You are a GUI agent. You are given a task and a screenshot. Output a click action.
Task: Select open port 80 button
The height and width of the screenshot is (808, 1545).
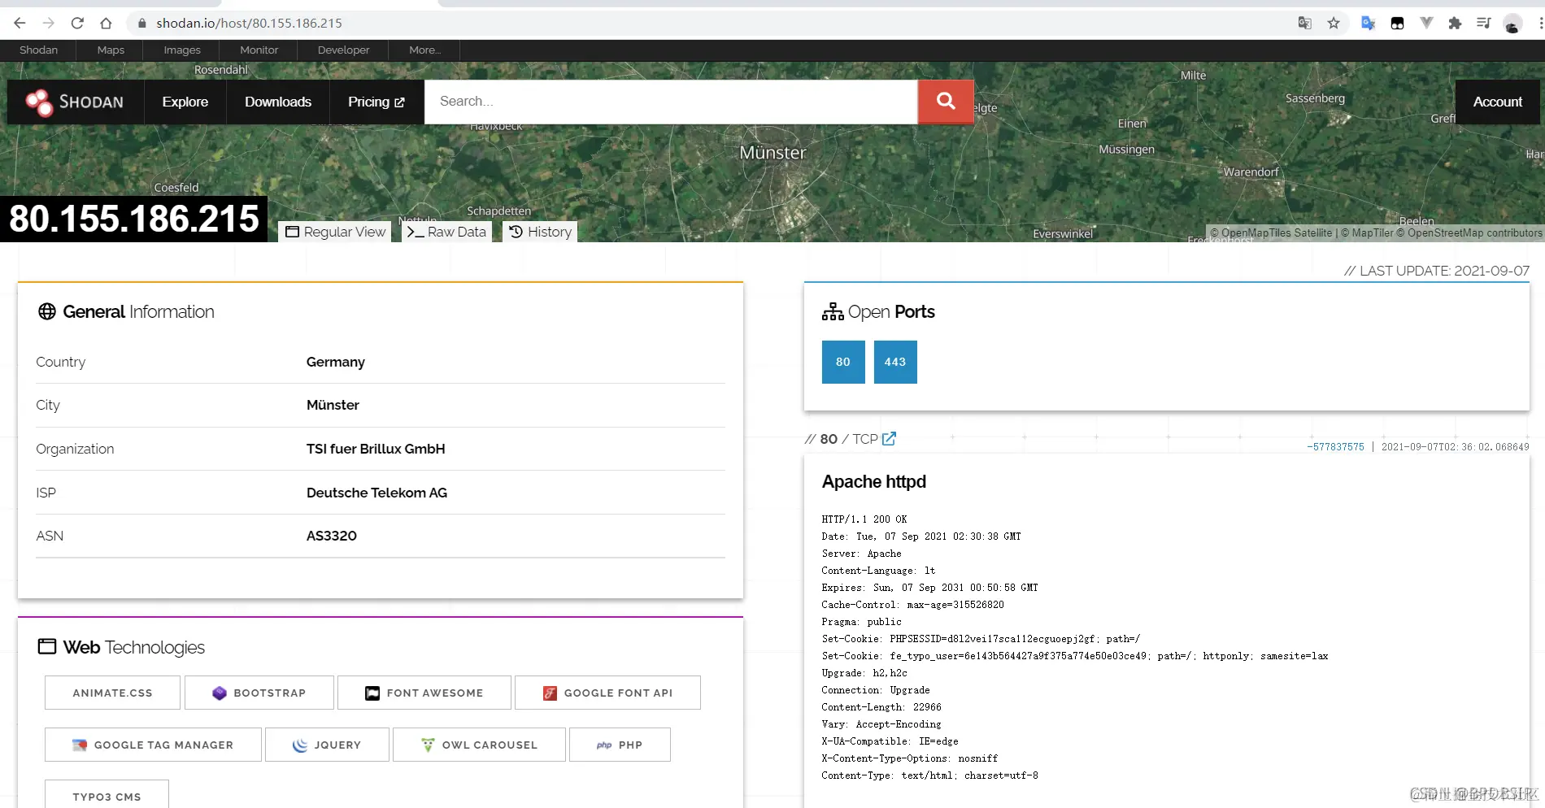[843, 362]
